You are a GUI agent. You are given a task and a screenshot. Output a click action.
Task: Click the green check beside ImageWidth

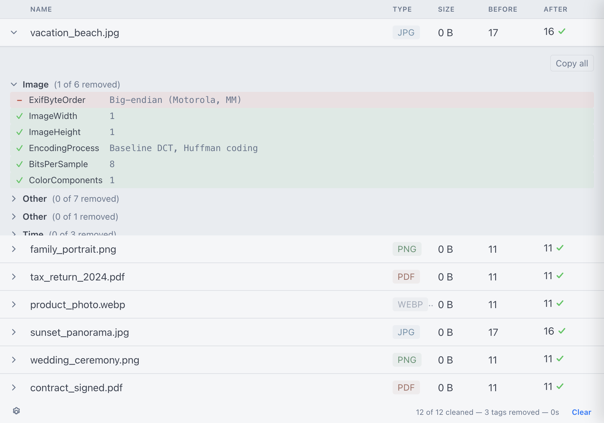(x=19, y=116)
